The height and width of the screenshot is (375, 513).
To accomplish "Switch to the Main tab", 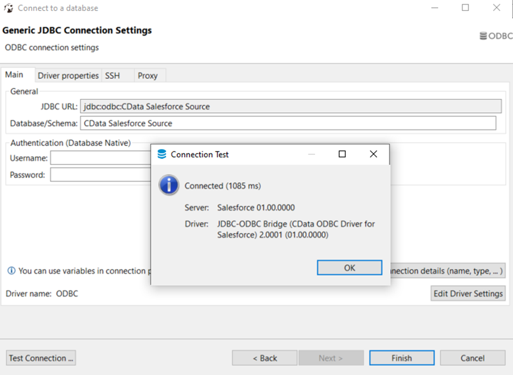I will point(14,75).
